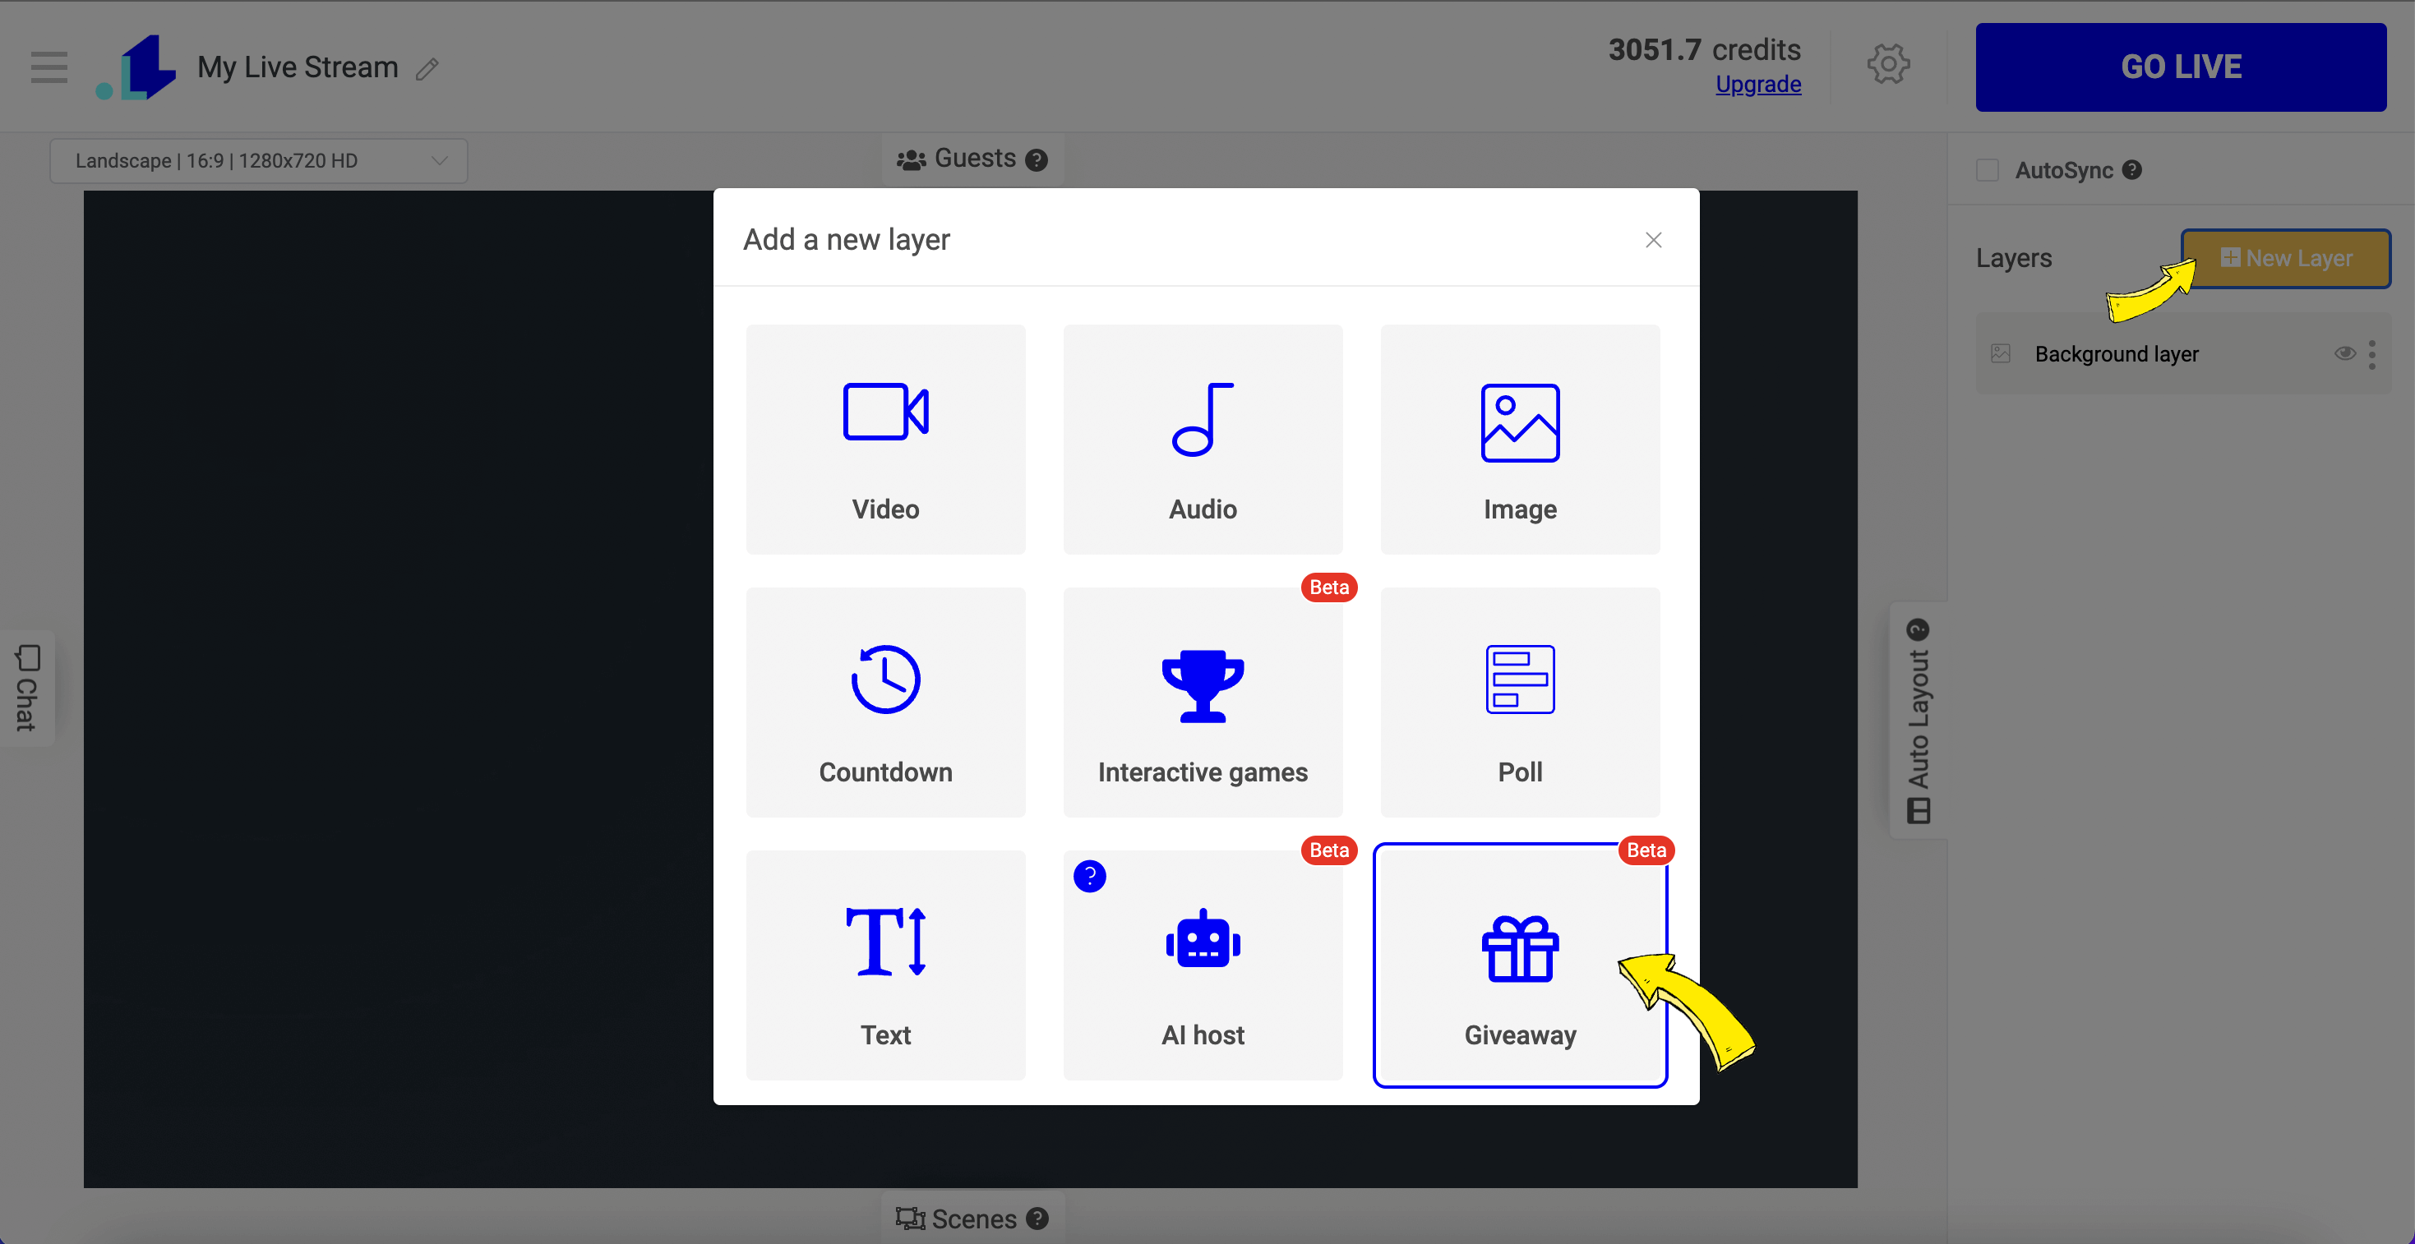Click the GO LIVE button
The width and height of the screenshot is (2415, 1244).
point(2180,67)
